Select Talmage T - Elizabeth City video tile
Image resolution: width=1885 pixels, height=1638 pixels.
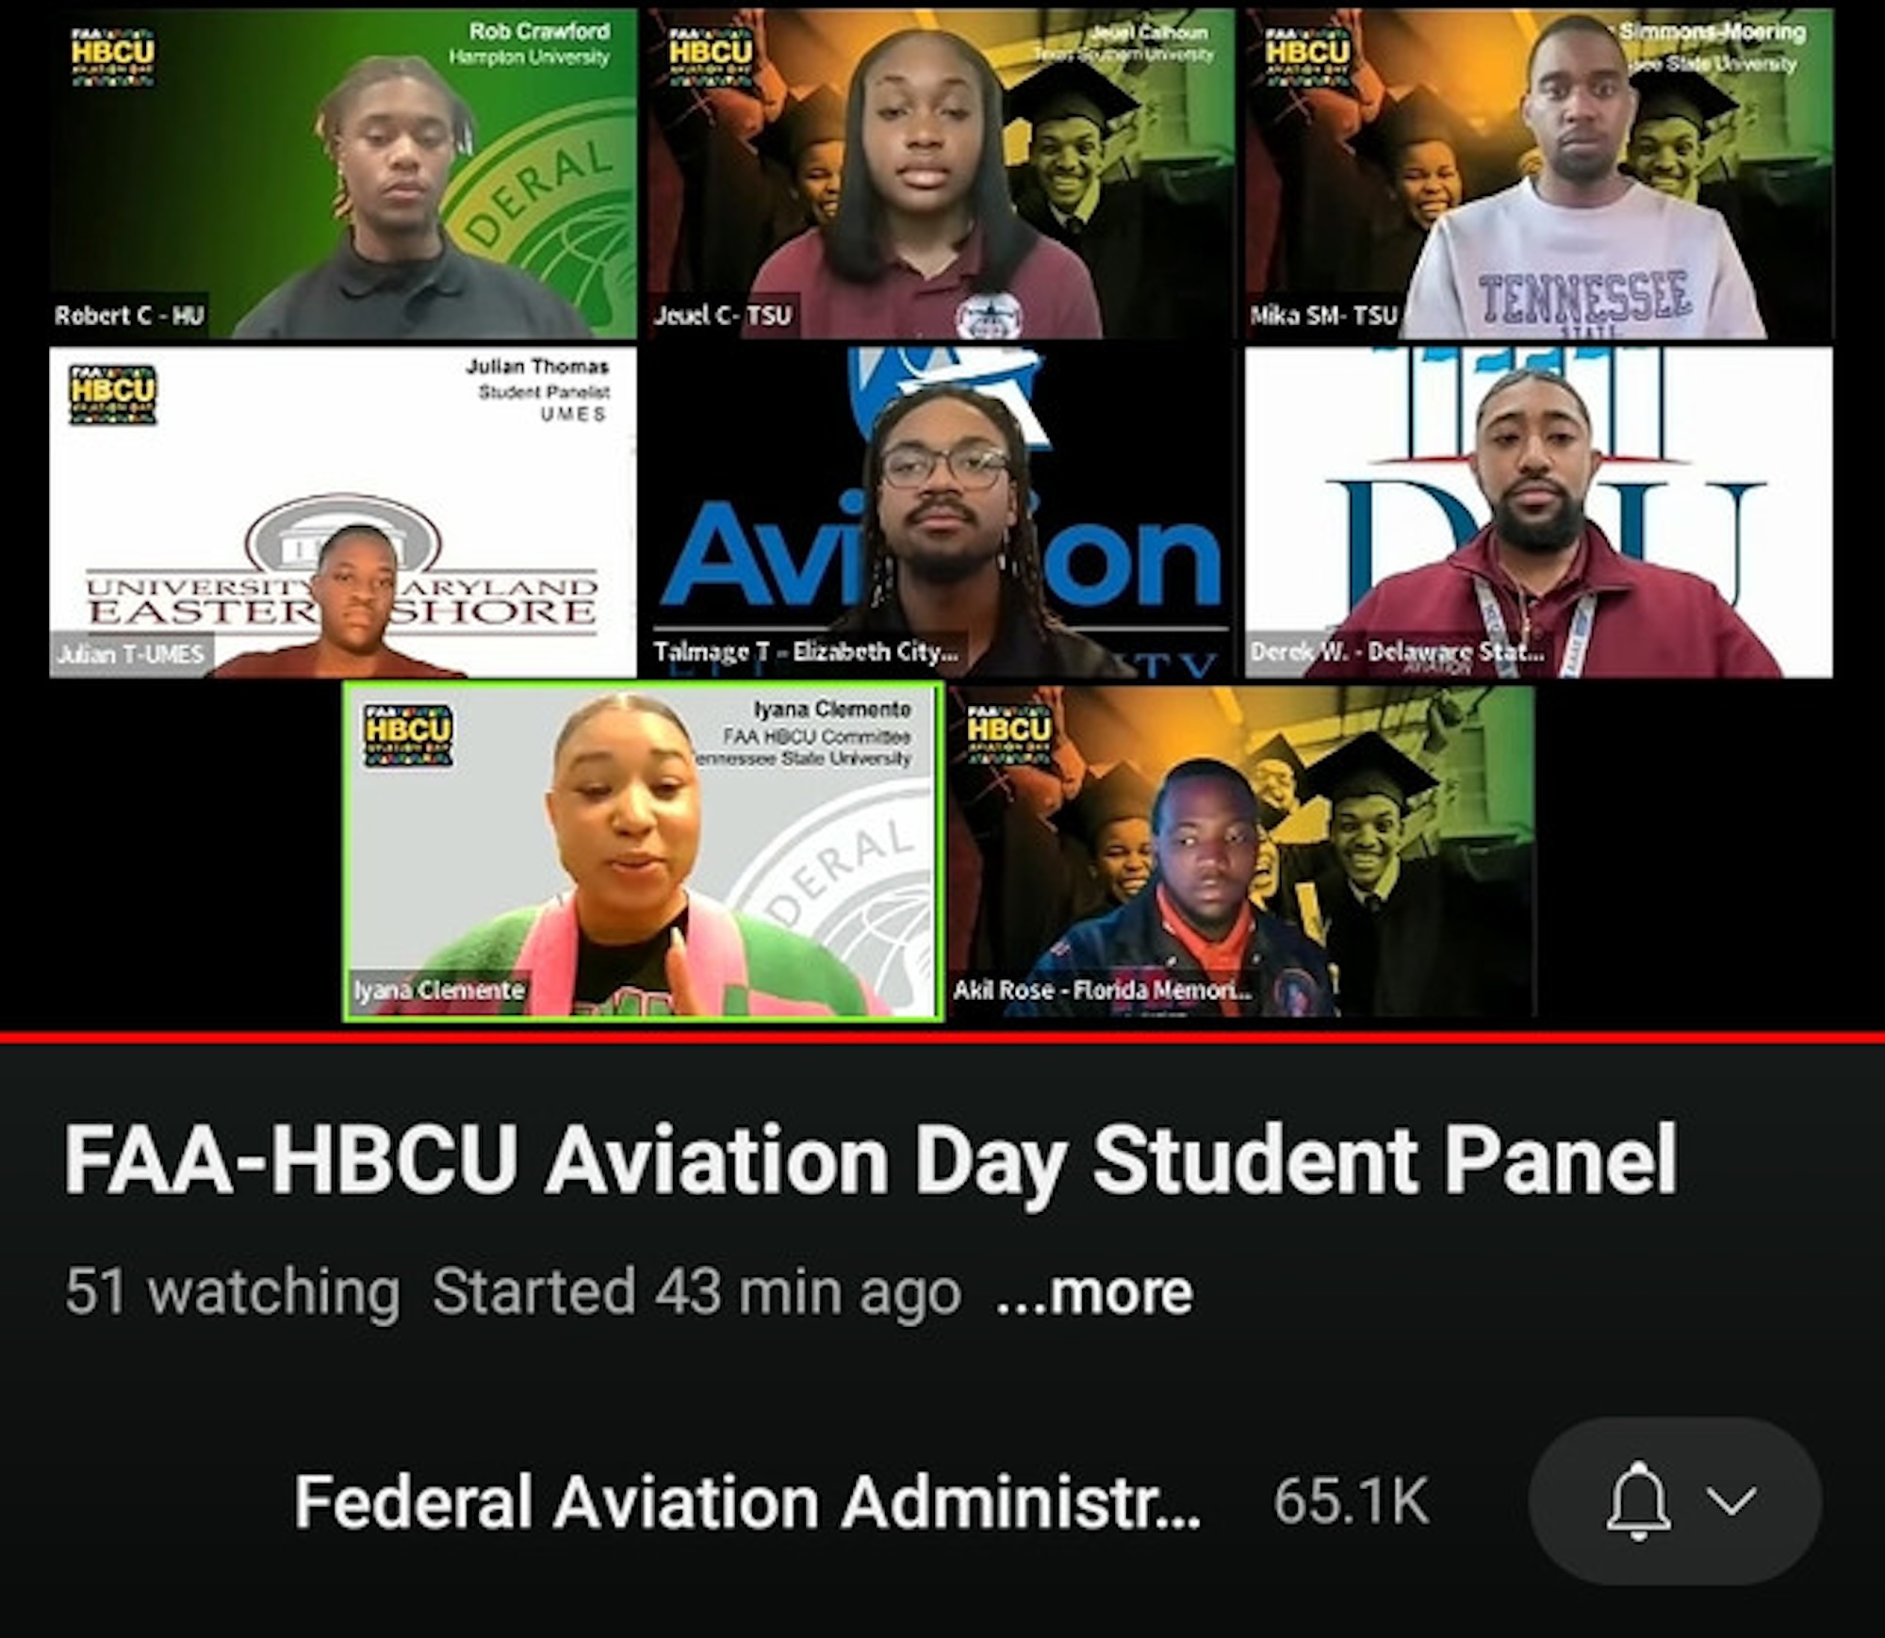(941, 512)
